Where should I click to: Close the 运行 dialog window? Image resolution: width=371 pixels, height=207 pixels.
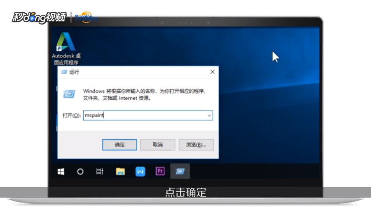212,72
